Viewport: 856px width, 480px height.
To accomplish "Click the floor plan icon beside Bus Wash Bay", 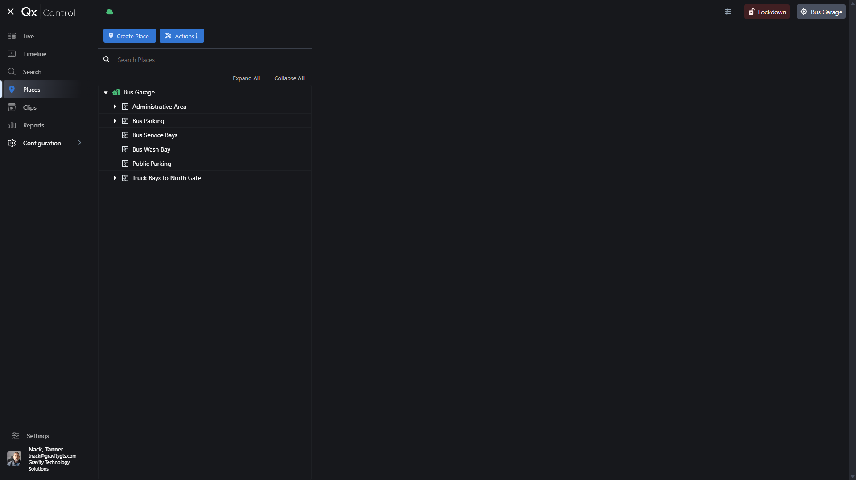I will coord(125,150).
